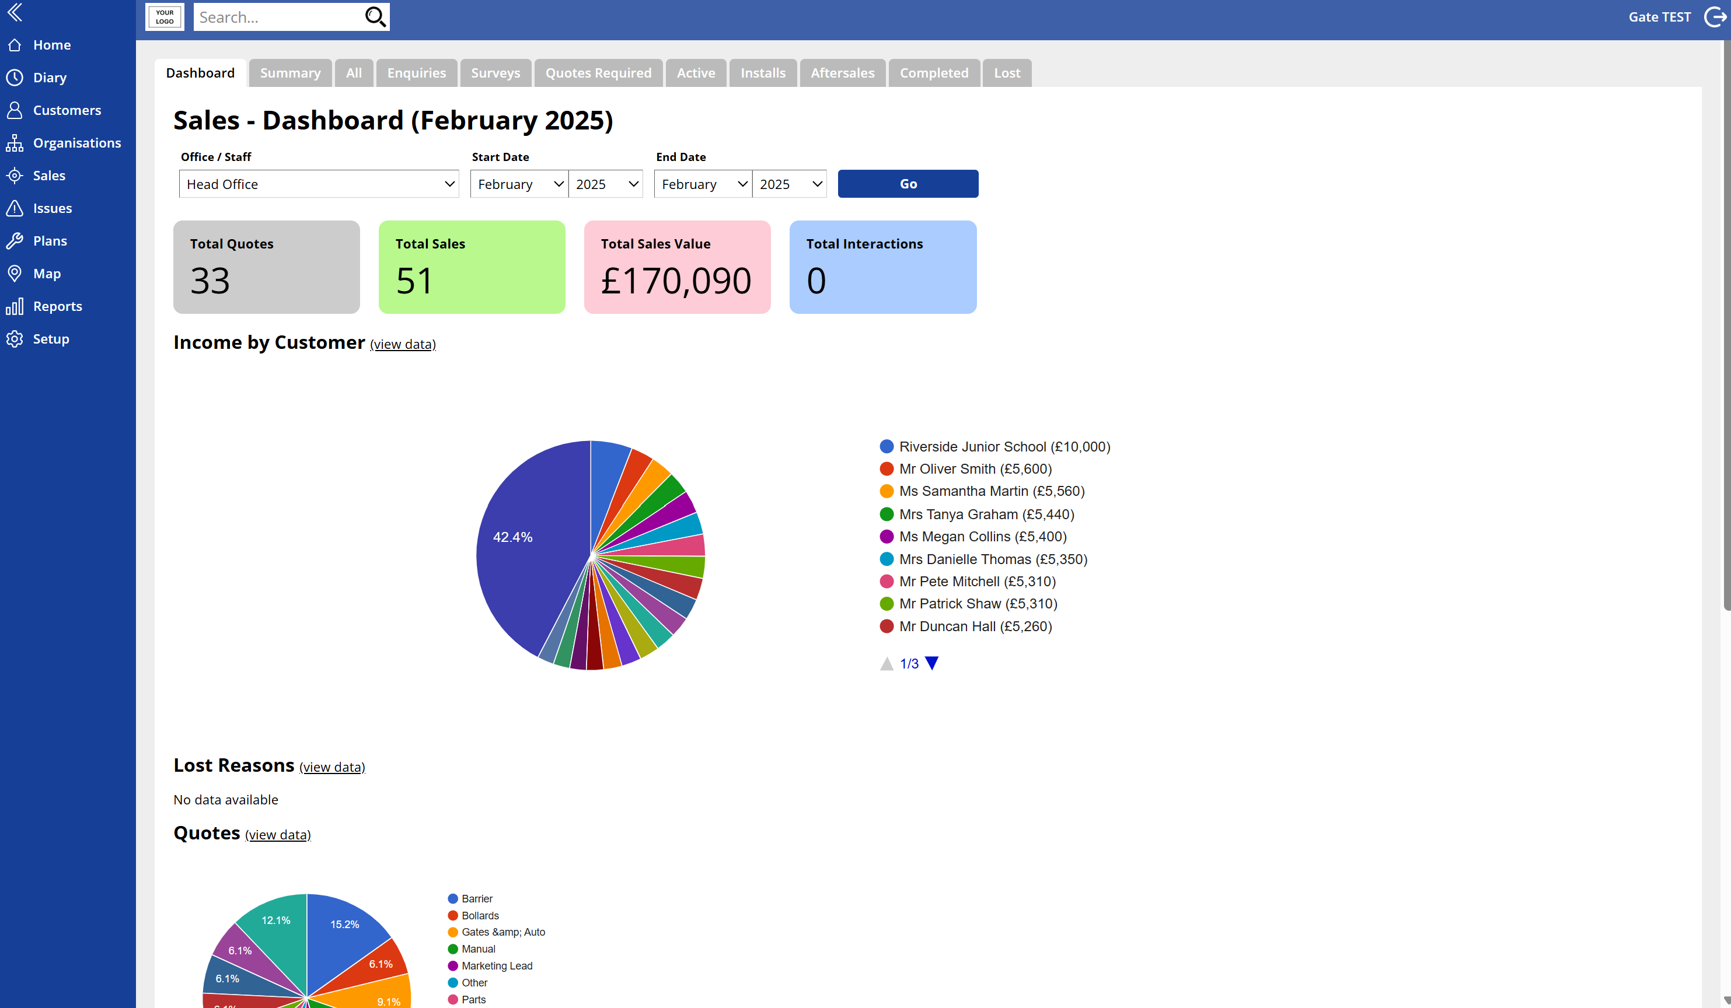Click the Total Sales Value card

(678, 267)
